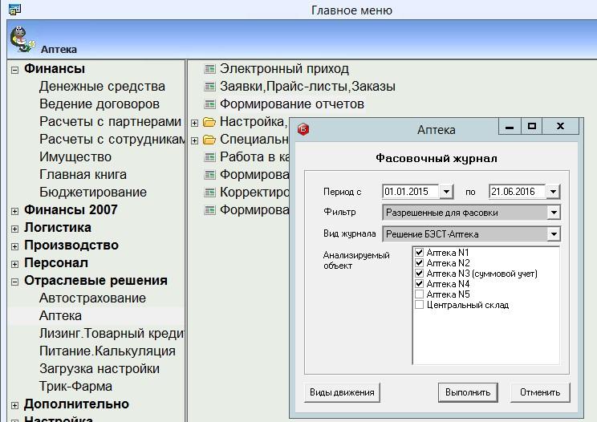Screen dimensions: 597x422
Task: Expand the Настройка folder in right panel
Action: [x=194, y=123]
